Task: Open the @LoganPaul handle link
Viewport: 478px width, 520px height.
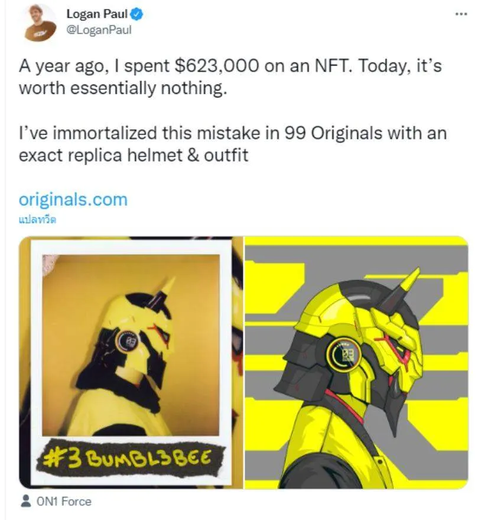Action: click(99, 30)
